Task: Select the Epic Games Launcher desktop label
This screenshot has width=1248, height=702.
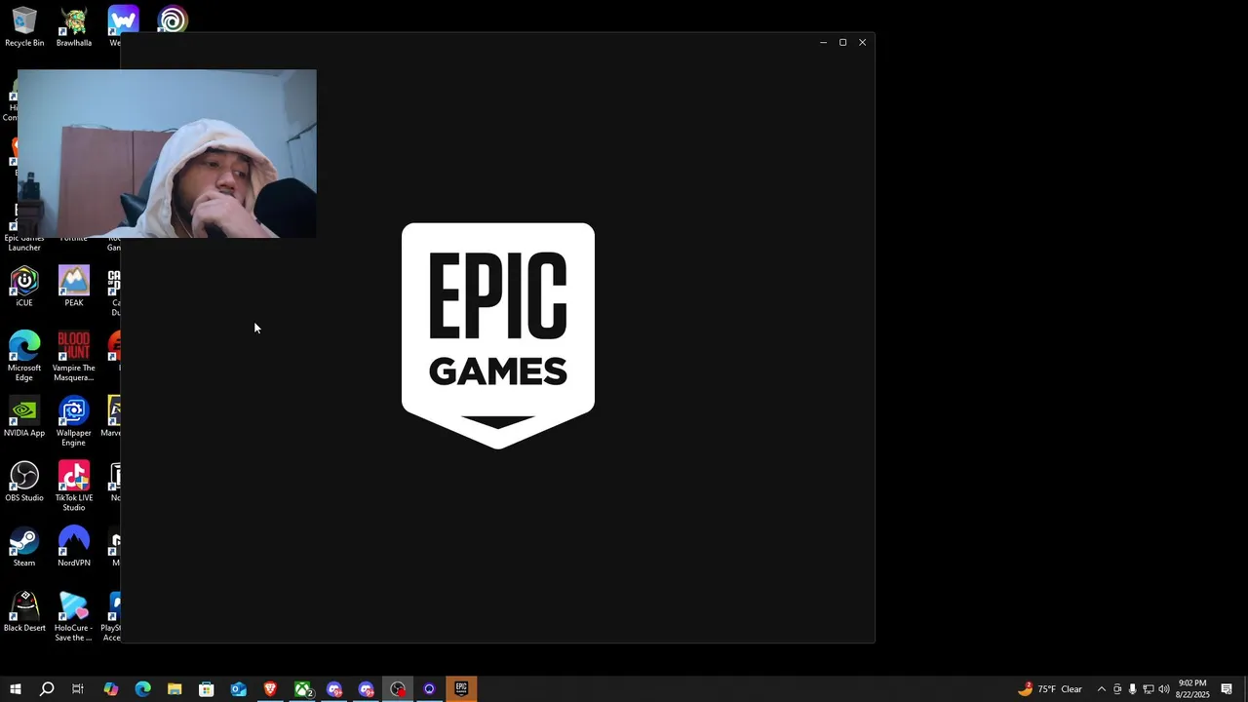Action: 24,243
